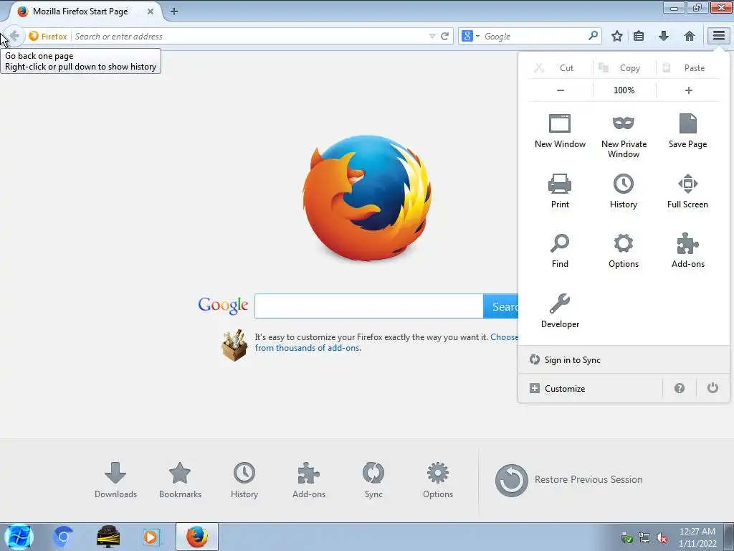Open Sync shortcut at page bottom
Image resolution: width=734 pixels, height=551 pixels.
click(x=373, y=480)
